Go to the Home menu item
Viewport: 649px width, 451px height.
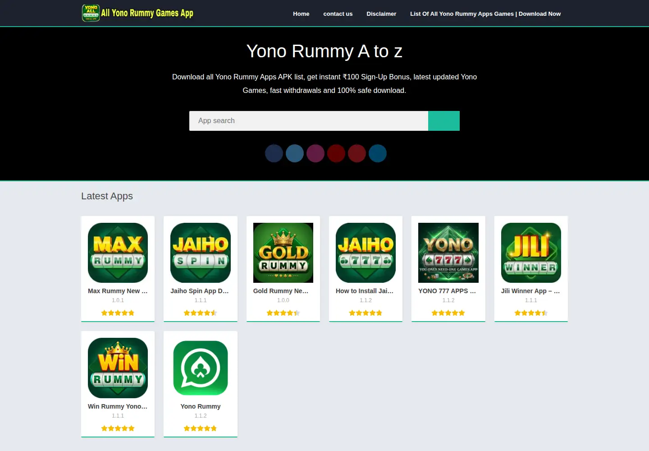coord(301,14)
